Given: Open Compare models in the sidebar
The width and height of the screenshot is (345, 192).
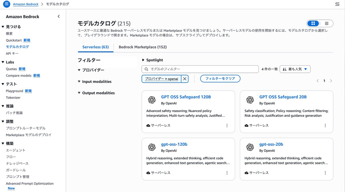Looking at the screenshot, I should [19, 76].
